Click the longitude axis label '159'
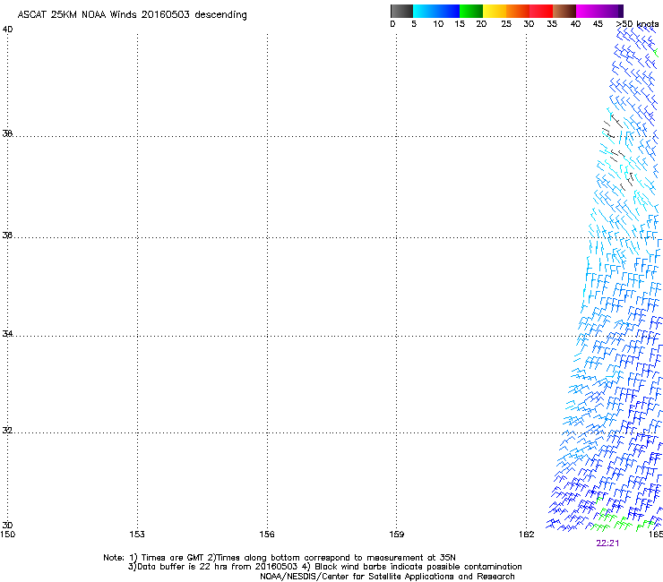663x582 pixels. [397, 535]
